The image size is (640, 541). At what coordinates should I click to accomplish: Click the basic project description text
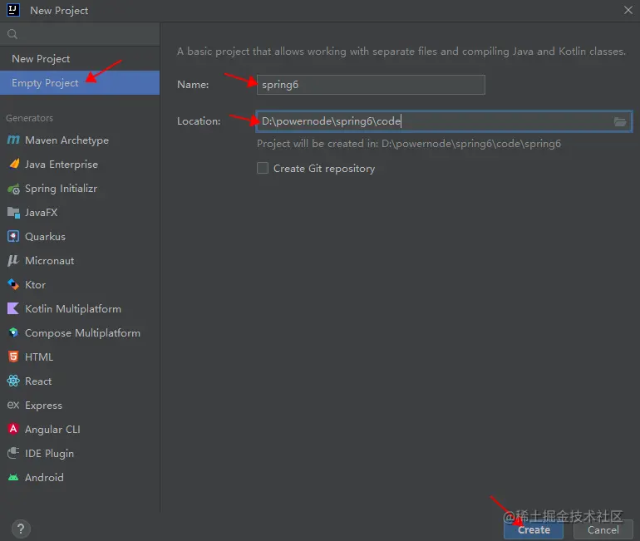click(x=401, y=52)
